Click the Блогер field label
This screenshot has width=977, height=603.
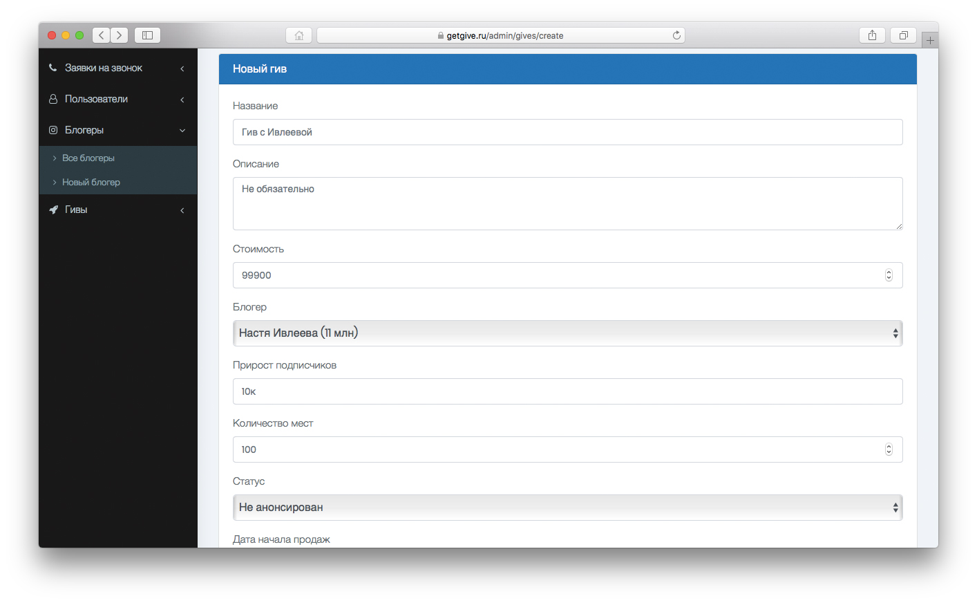(x=249, y=307)
